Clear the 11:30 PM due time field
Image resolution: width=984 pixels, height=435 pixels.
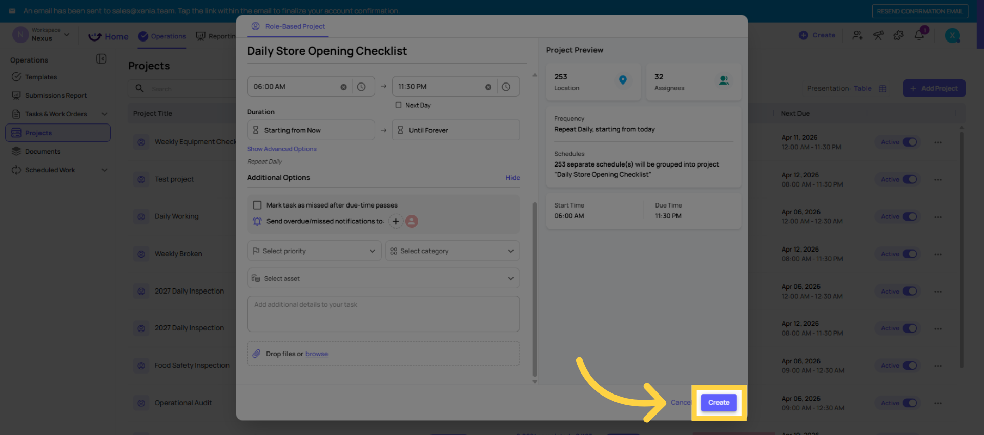(488, 87)
